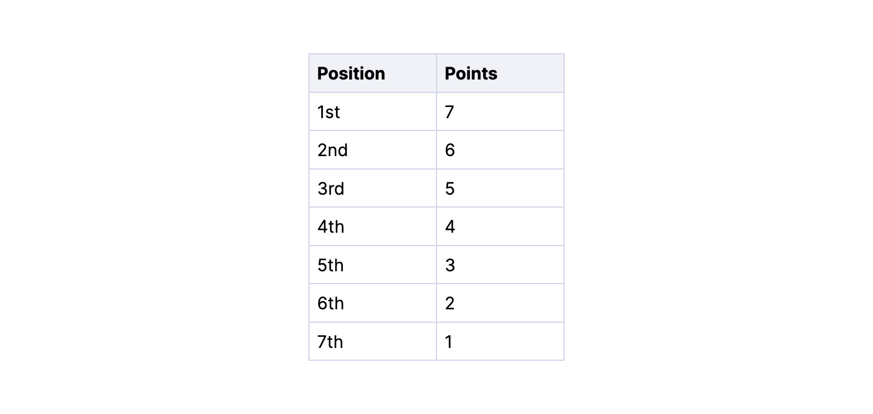Image resolution: width=873 pixels, height=414 pixels.
Task: Click the points cell showing 4
Action: click(x=500, y=226)
